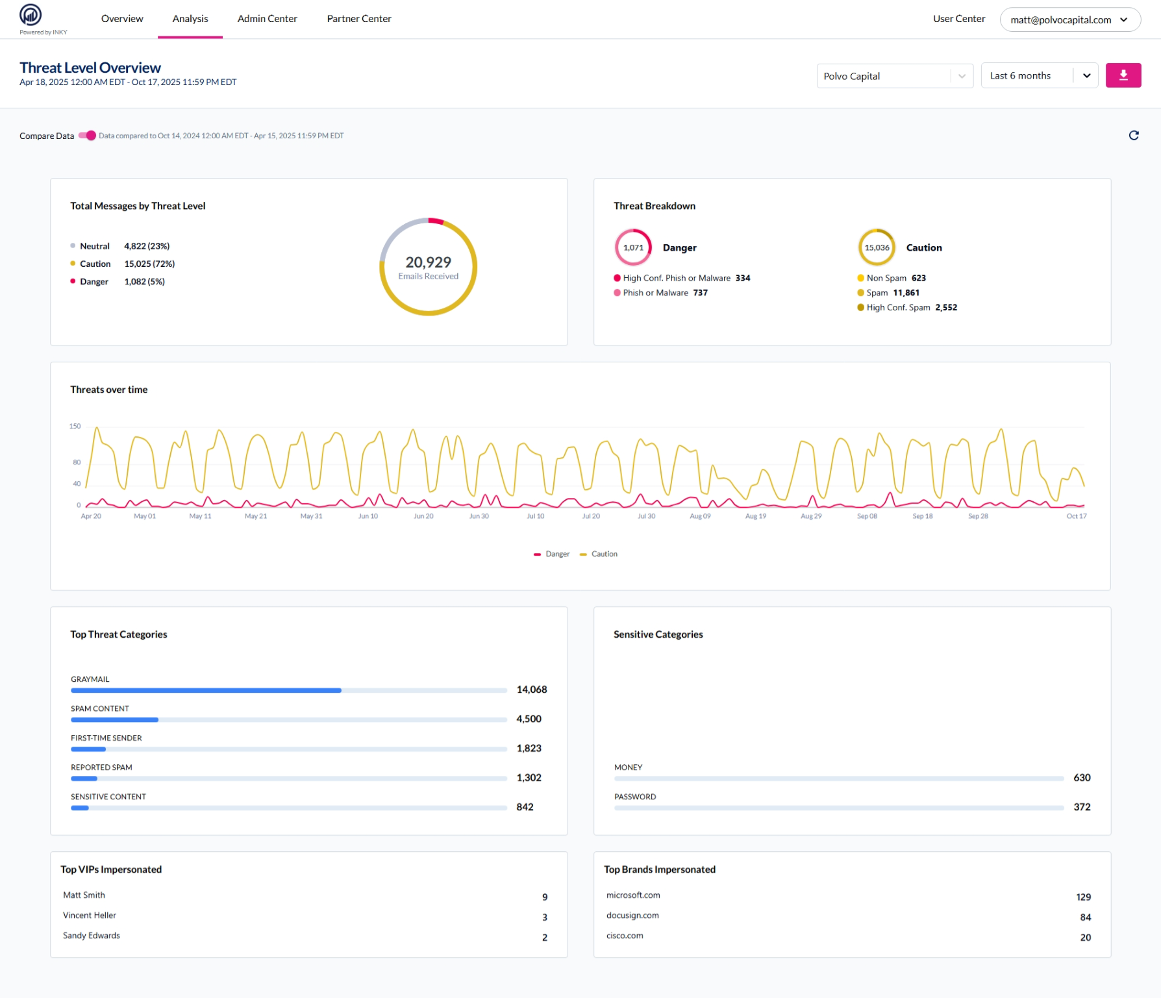Click the Caution 15,036 circle gauge
Screen dimensions: 1161x998
(x=877, y=247)
